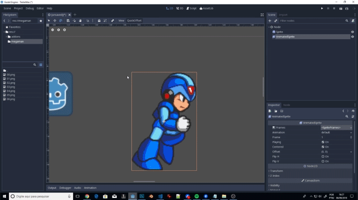The width and height of the screenshot is (358, 200).
Task: Play a custom scene icon
Action: 347,8
